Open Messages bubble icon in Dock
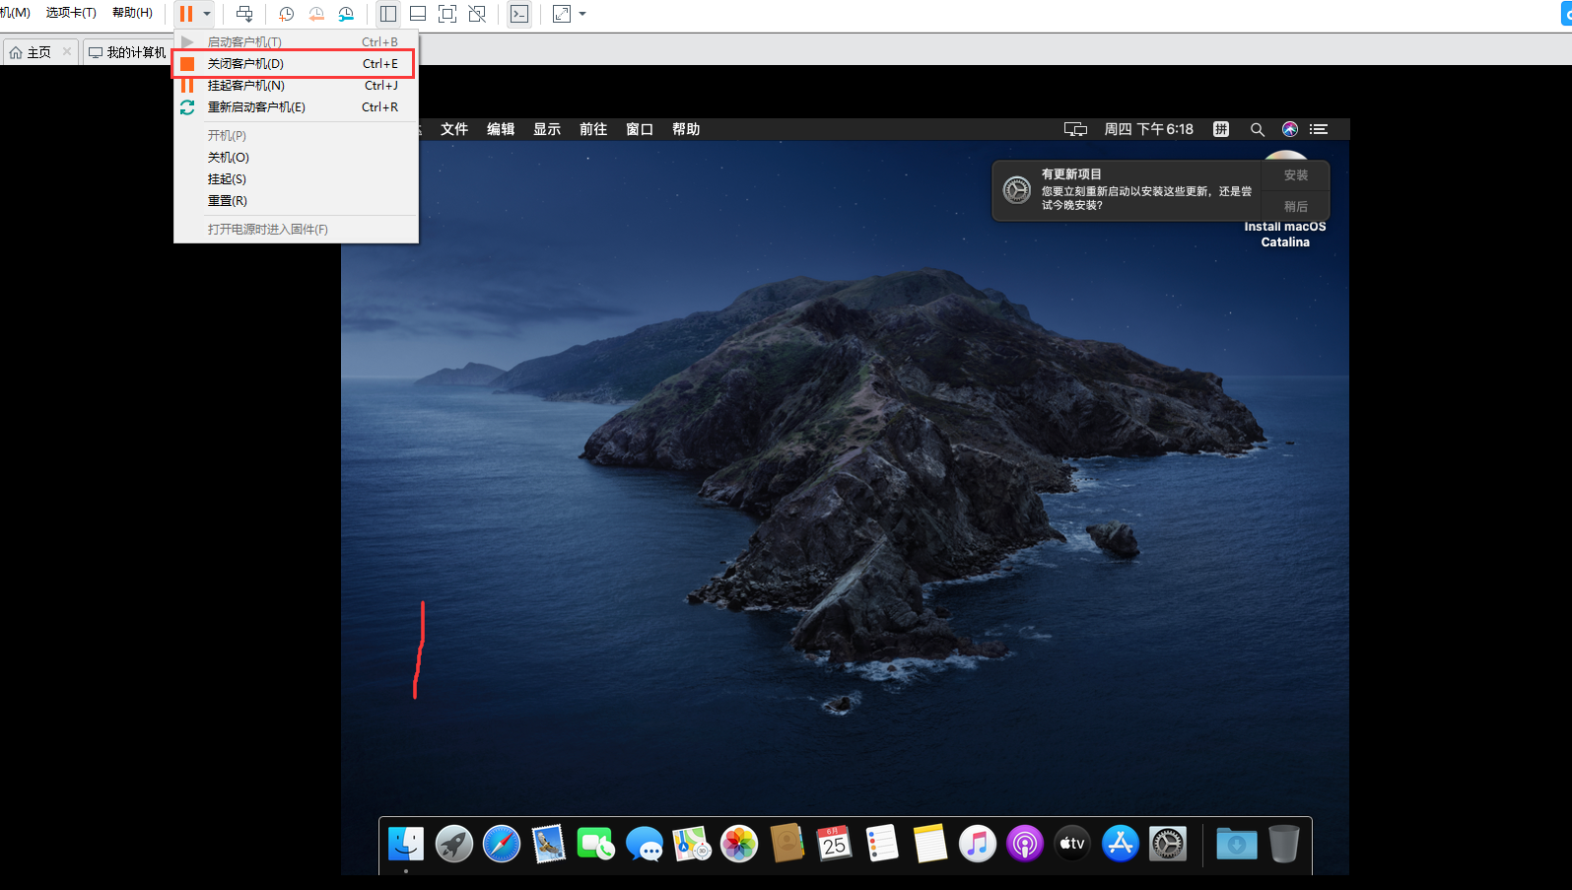1572x890 pixels. pos(645,844)
